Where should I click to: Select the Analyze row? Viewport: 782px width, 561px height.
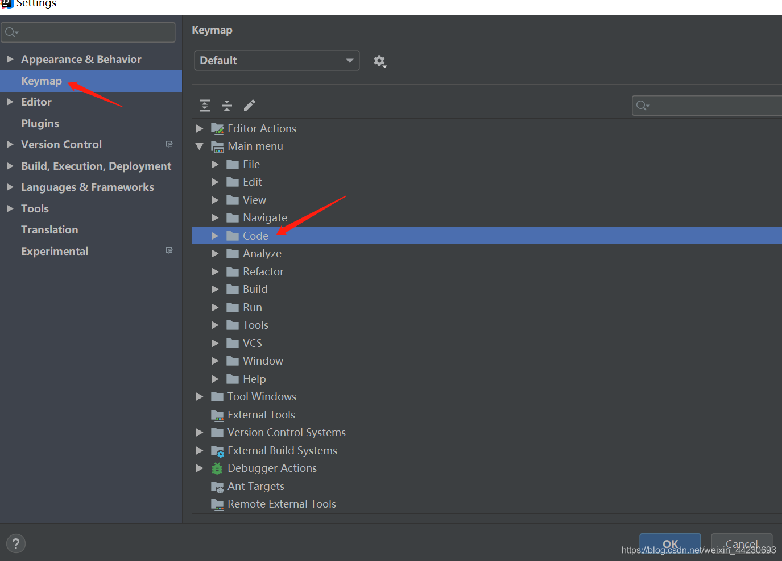pos(487,254)
